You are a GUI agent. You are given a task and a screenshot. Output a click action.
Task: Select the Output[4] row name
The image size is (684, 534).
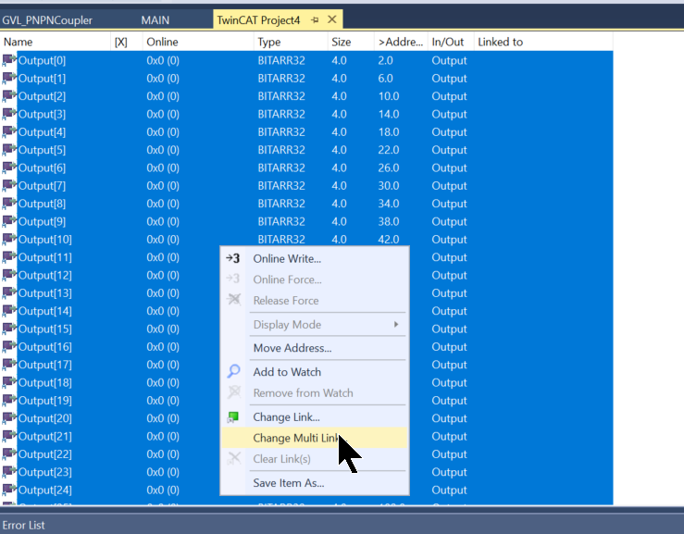click(42, 131)
